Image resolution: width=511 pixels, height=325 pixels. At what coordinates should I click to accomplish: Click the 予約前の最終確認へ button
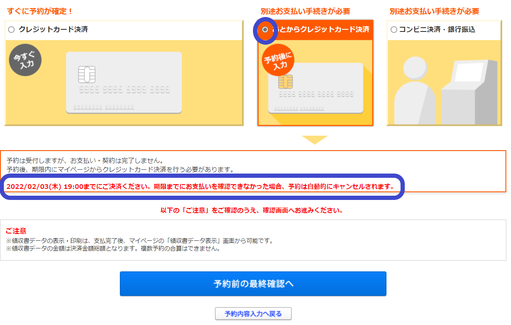(x=253, y=284)
